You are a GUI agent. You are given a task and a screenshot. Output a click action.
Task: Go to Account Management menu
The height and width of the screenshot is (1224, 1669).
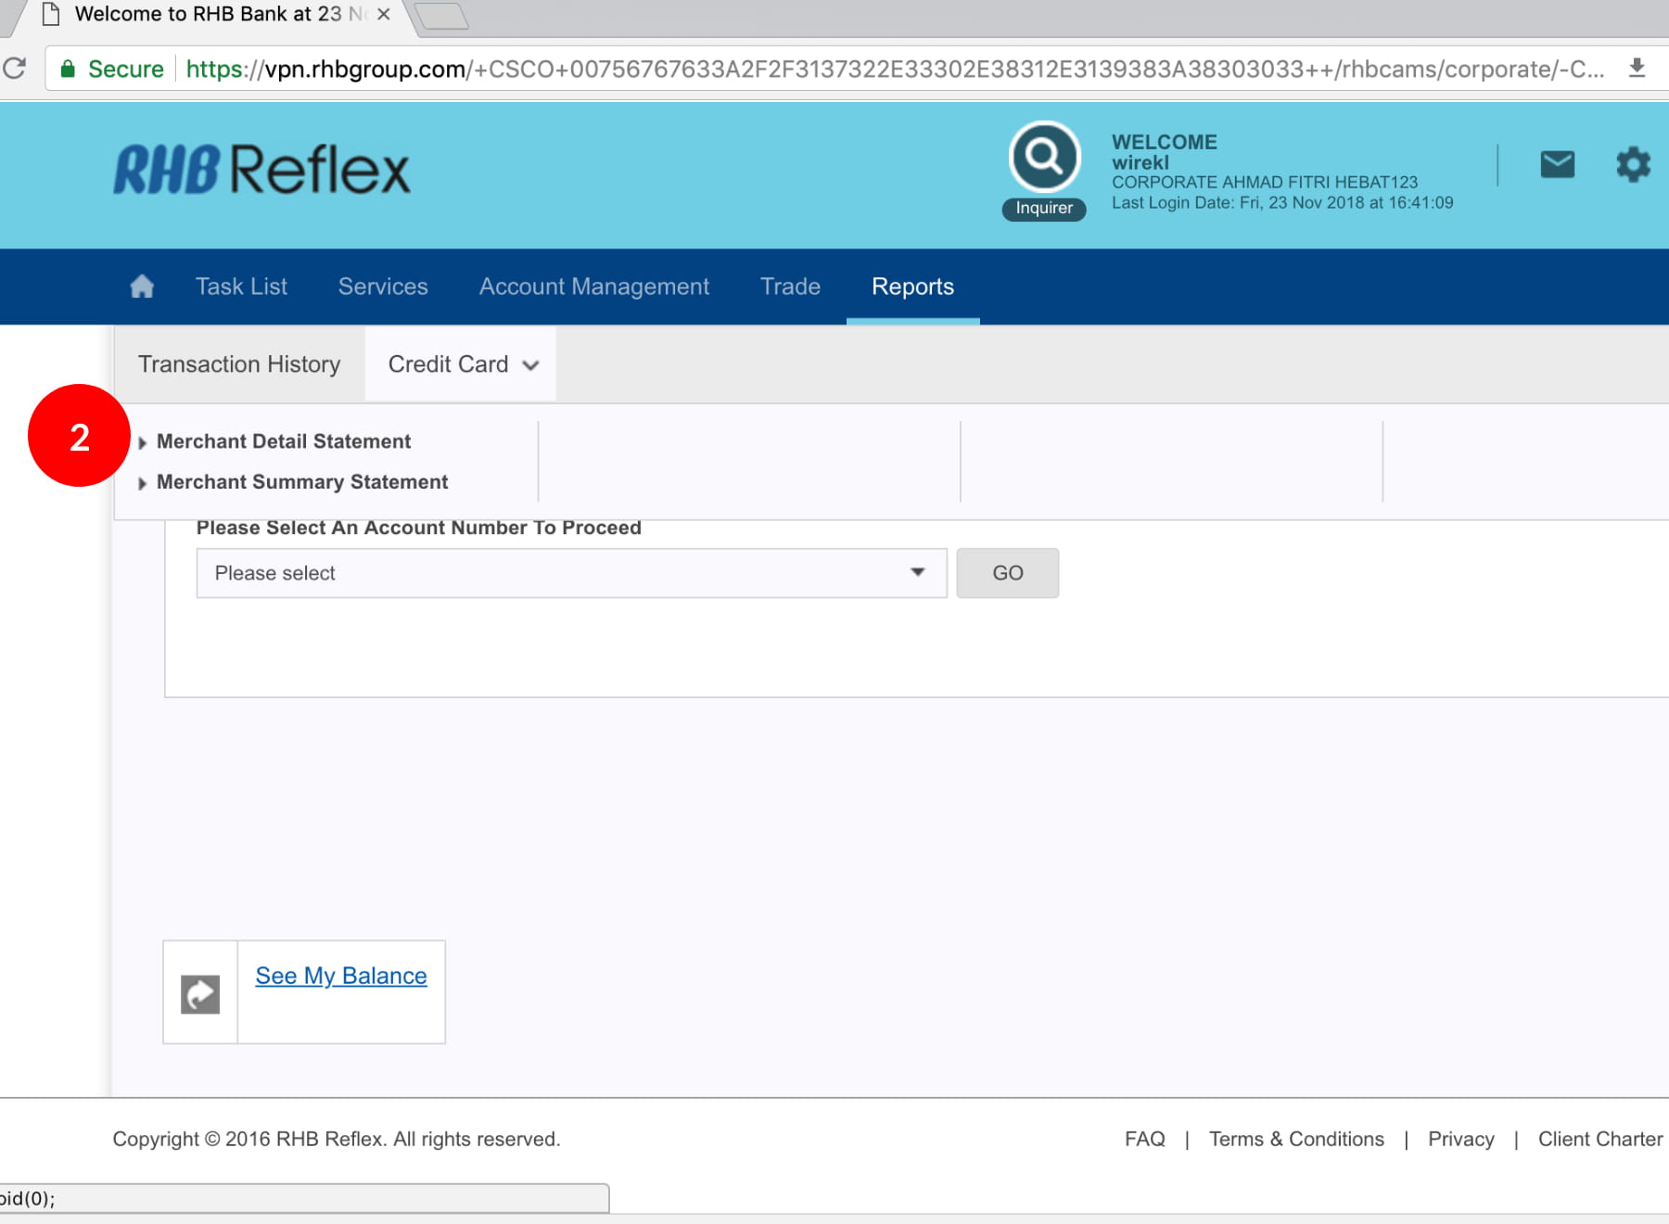pyautogui.click(x=593, y=287)
